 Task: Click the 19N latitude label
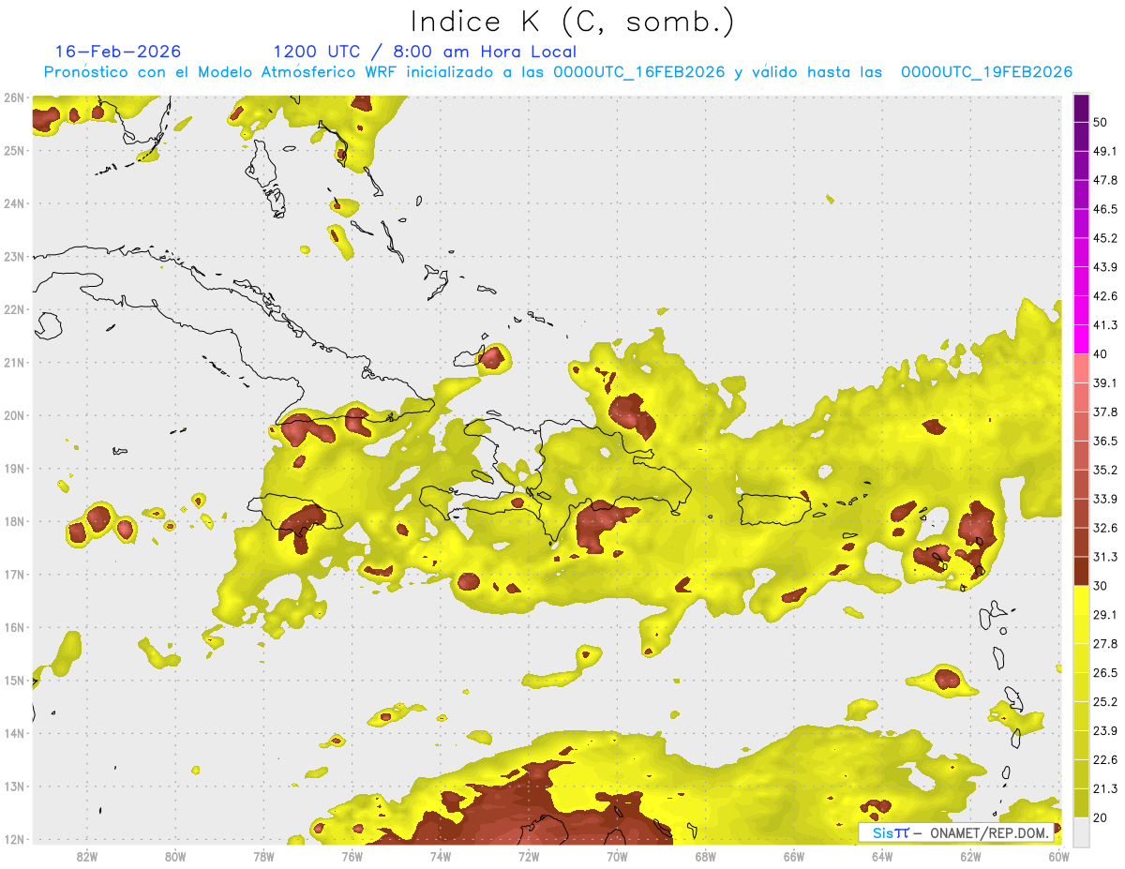tap(14, 468)
